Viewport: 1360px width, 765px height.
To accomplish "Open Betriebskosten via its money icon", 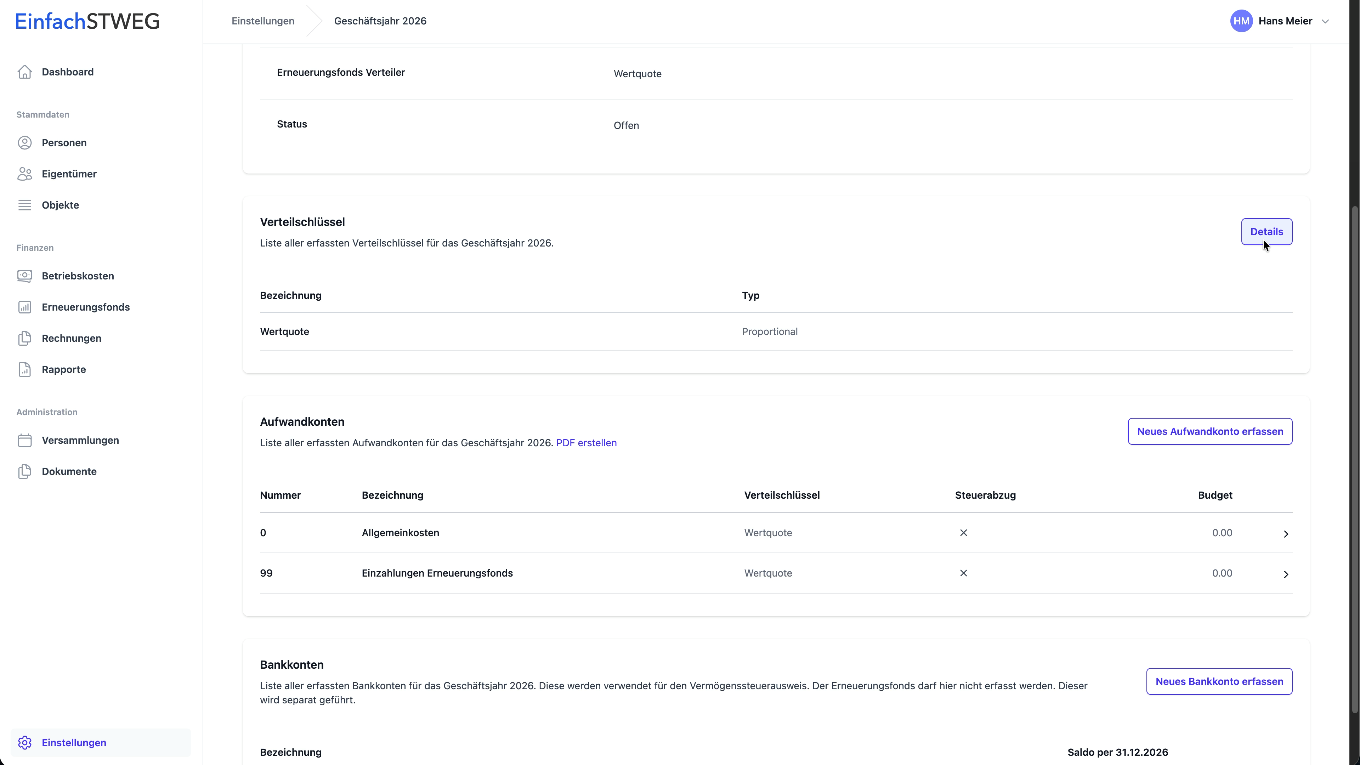I will (25, 276).
